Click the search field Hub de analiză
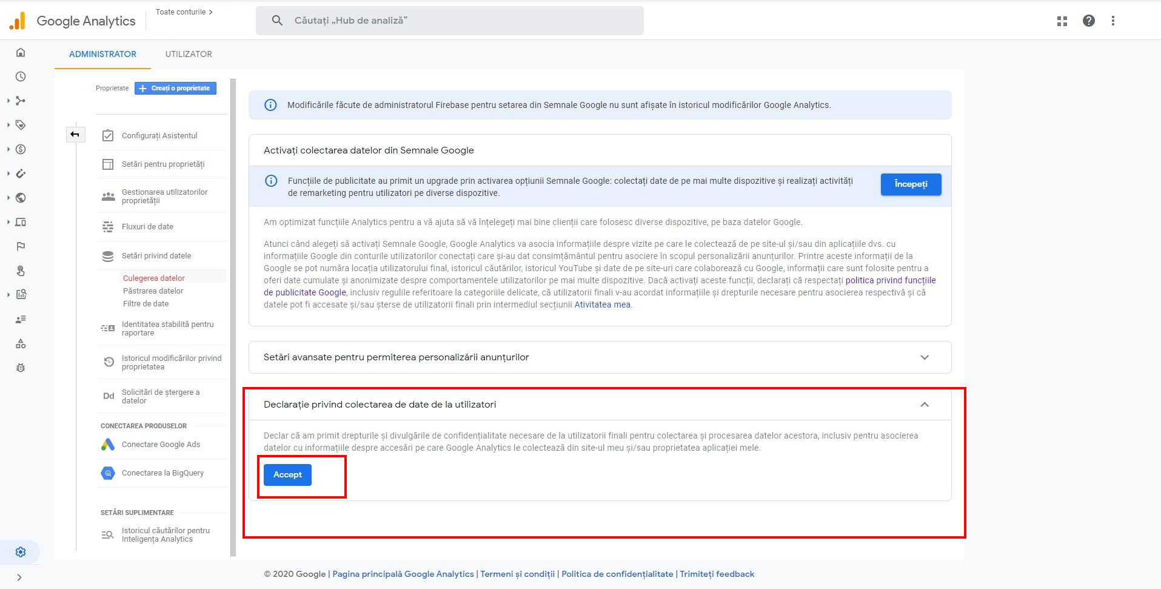Image resolution: width=1161 pixels, height=589 pixels. point(449,21)
